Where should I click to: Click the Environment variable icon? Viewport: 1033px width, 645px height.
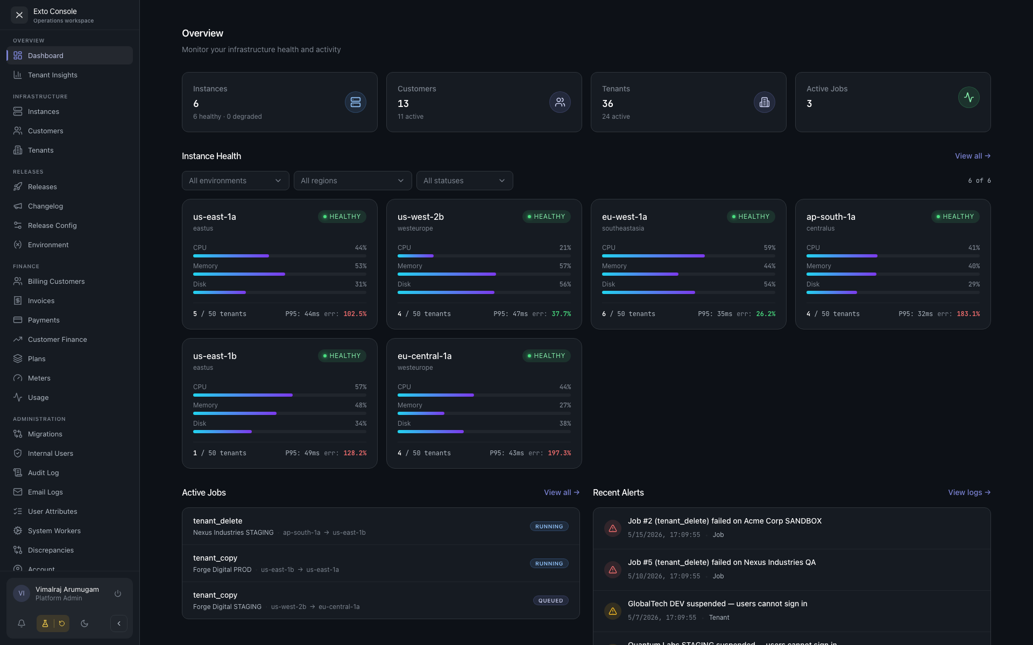(18, 245)
